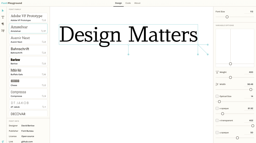Click the Optical Size axis grid icon
The width and height of the screenshot is (256, 143).
click(217, 96)
